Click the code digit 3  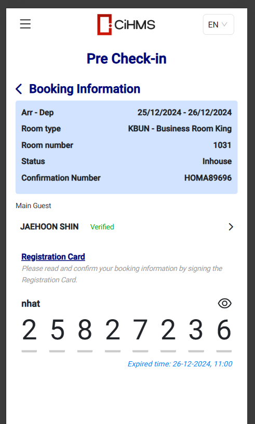click(x=196, y=330)
